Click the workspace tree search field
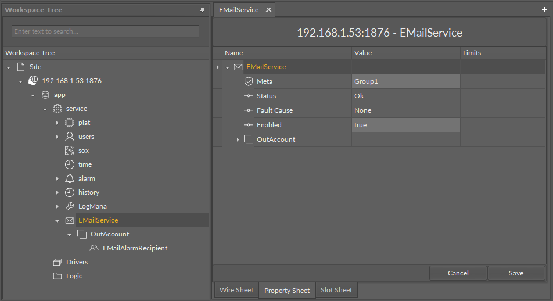This screenshot has height=301, width=553. point(105,31)
